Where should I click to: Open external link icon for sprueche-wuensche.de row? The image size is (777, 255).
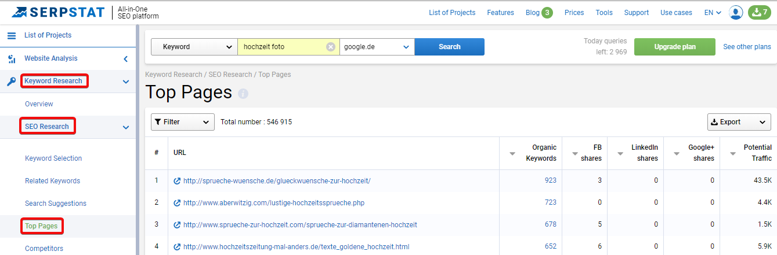click(x=177, y=181)
